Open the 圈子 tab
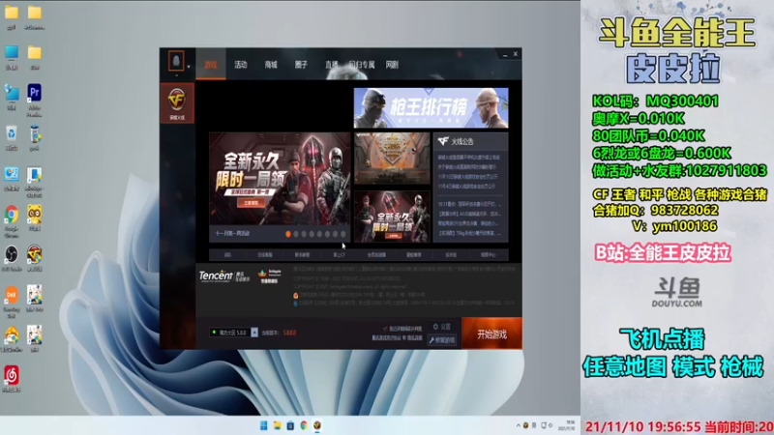 click(x=301, y=65)
